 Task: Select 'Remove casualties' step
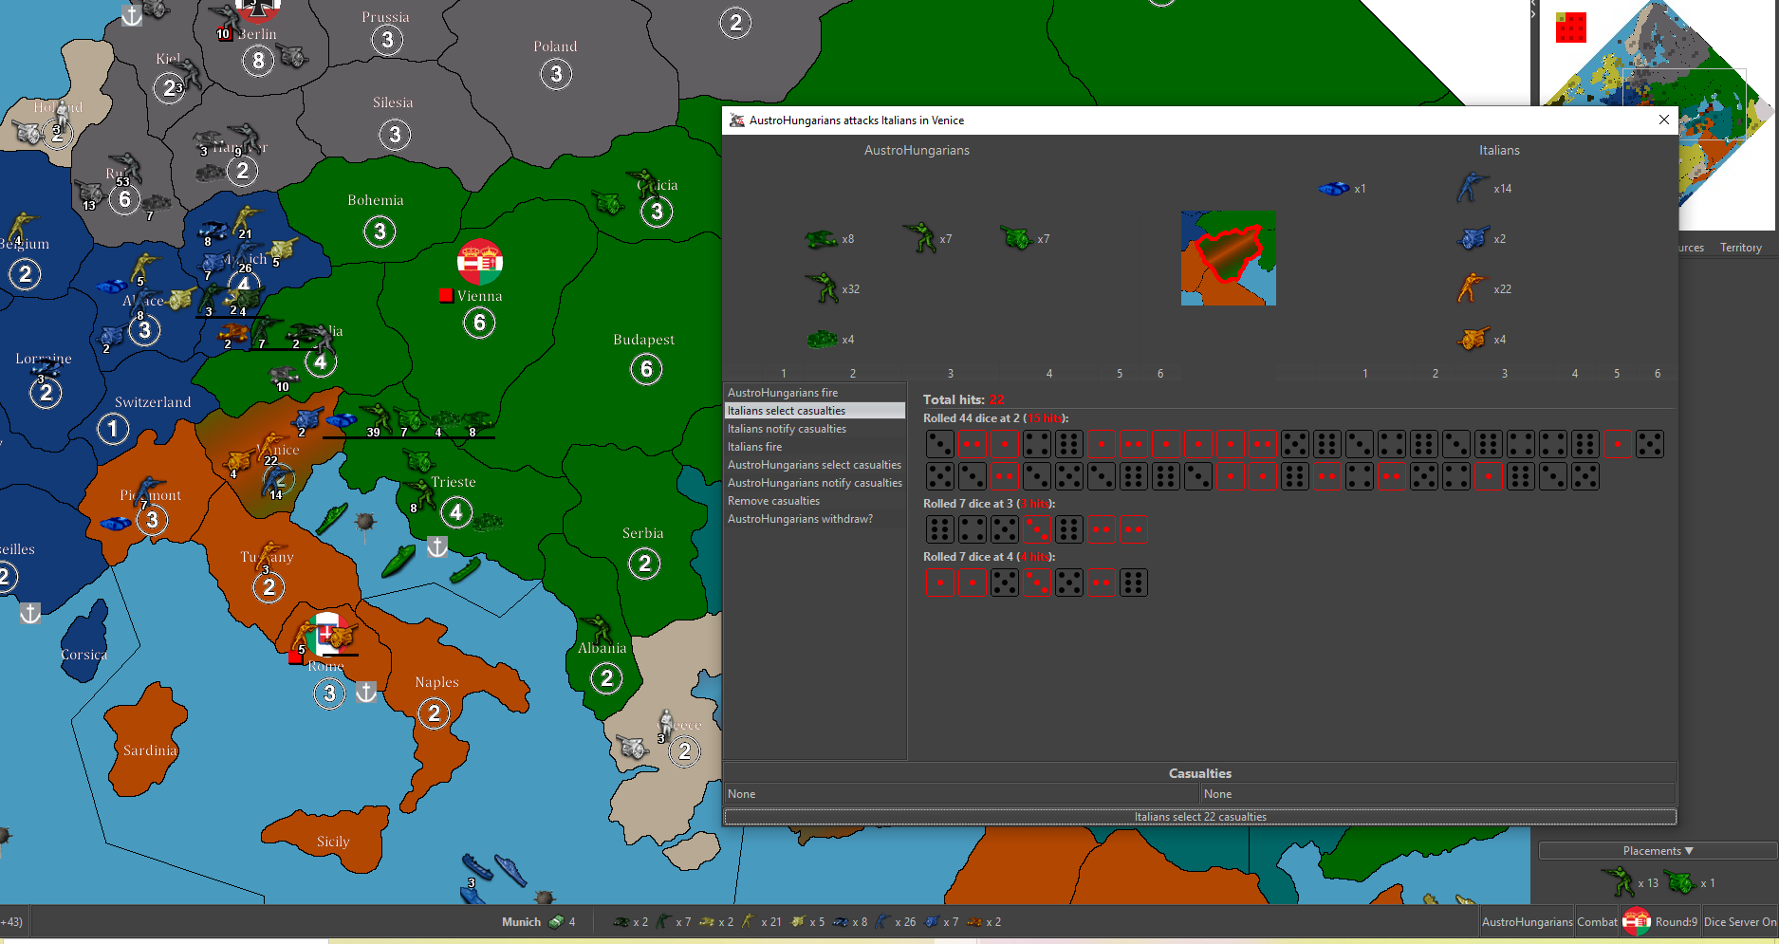[x=816, y=501]
